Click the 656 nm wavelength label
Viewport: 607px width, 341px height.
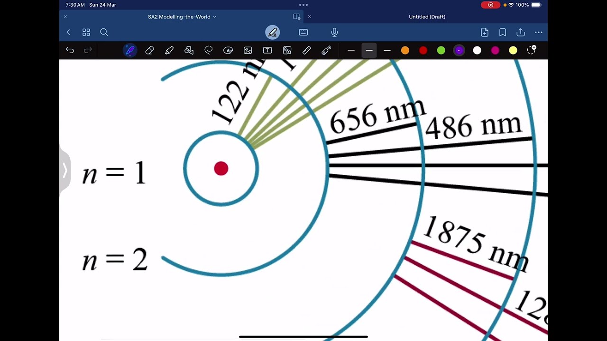pos(377,116)
